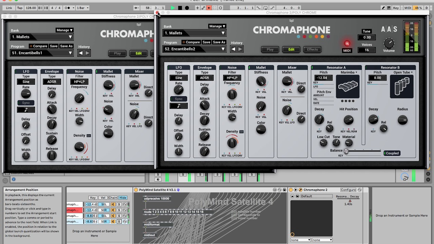Toggle LFO Sync in back Chromaphone window
The width and height of the screenshot is (434, 244).
pyautogui.click(x=26, y=103)
